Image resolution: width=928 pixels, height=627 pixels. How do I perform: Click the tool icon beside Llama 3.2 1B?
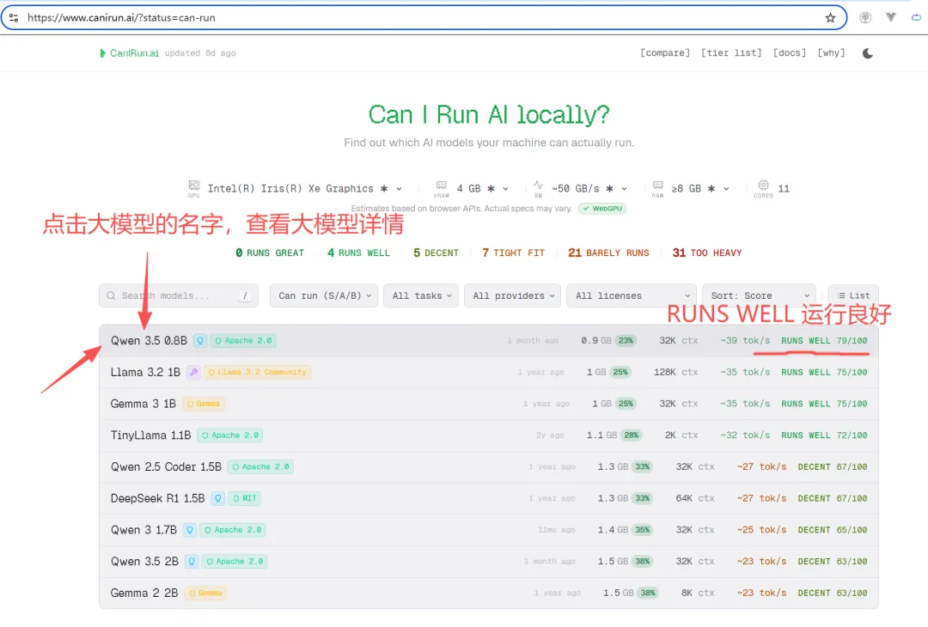point(193,372)
